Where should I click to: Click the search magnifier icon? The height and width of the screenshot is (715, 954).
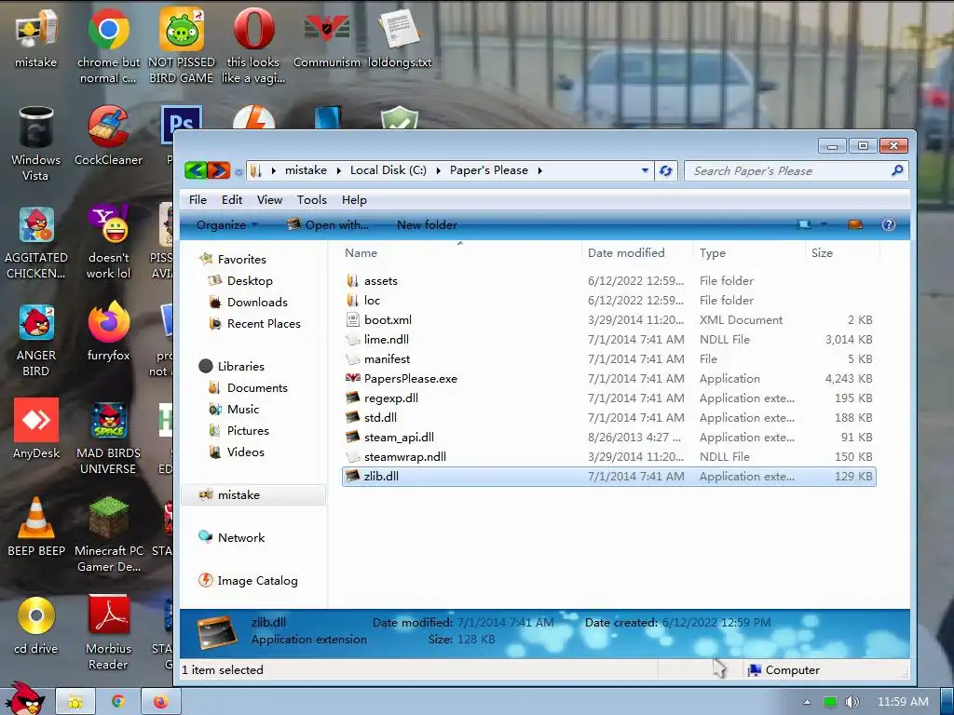(897, 171)
